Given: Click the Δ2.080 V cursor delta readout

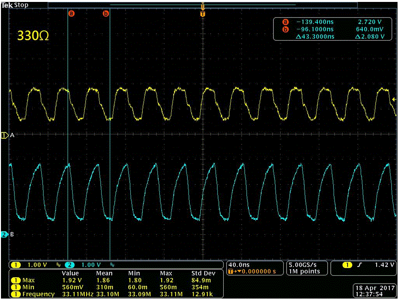Looking at the screenshot, I should click(x=369, y=37).
